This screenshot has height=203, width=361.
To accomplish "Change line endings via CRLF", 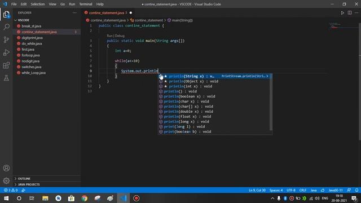I will pyautogui.click(x=303, y=191).
